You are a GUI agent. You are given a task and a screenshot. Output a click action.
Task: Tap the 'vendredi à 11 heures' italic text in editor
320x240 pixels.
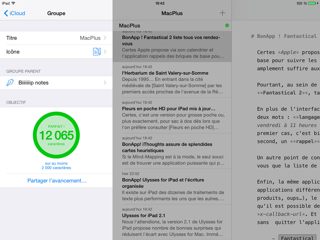(287, 125)
